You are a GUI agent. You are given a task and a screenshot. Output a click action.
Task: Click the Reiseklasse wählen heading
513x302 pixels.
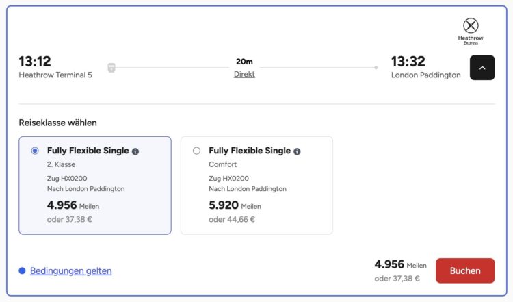[57, 123]
